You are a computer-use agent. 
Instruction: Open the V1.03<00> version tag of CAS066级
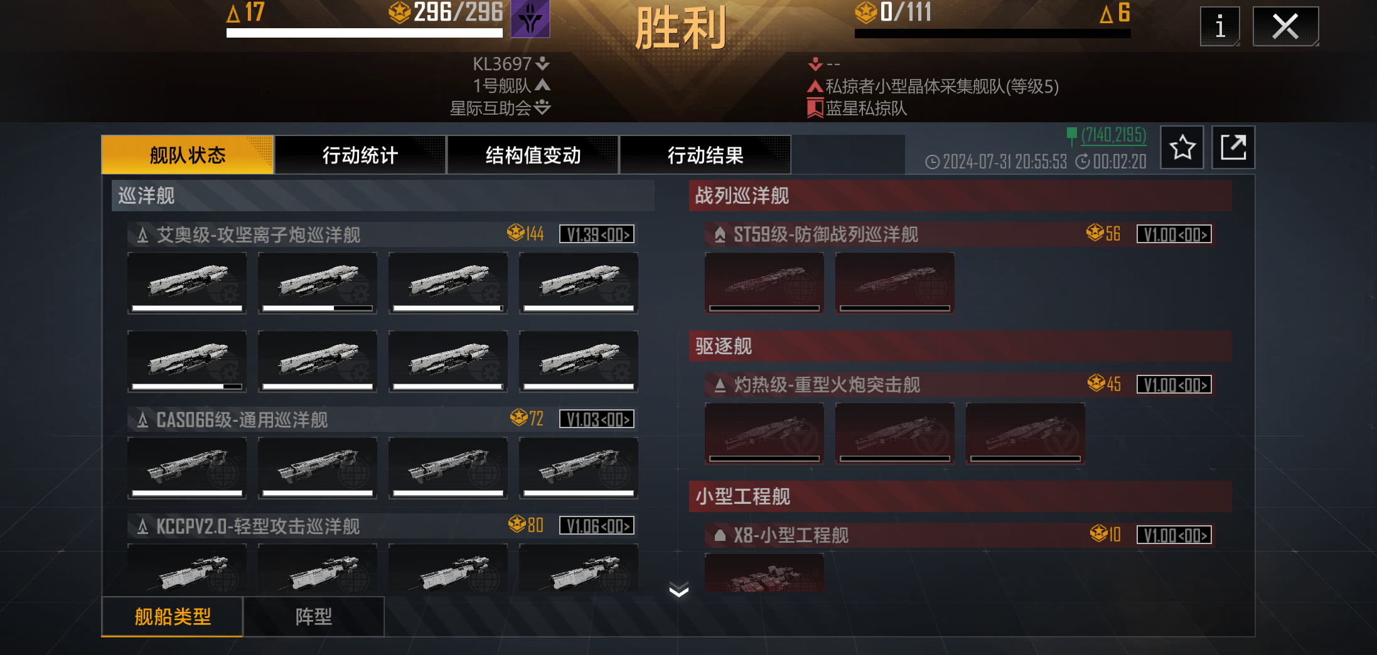[x=596, y=419]
